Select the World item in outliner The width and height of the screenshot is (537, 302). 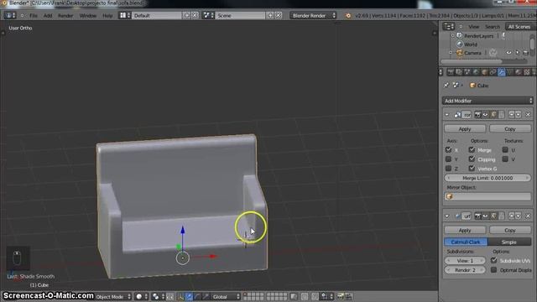470,44
